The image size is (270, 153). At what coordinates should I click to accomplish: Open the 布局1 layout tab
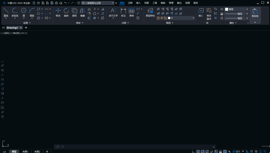pyautogui.click(x=25, y=151)
